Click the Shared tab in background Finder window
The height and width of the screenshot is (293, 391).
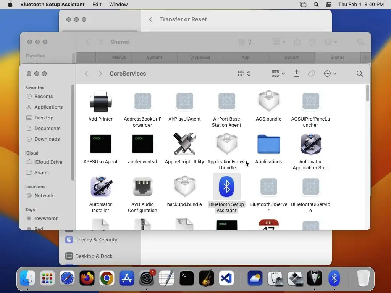point(338,57)
